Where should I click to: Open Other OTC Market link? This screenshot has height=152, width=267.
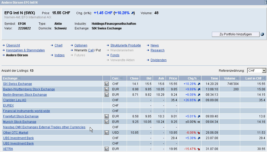point(15,133)
